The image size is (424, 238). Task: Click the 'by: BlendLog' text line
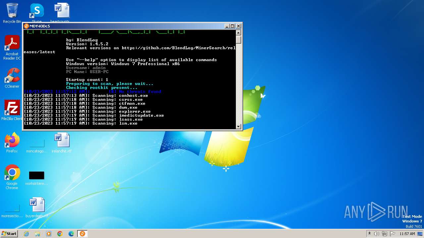pos(82,40)
